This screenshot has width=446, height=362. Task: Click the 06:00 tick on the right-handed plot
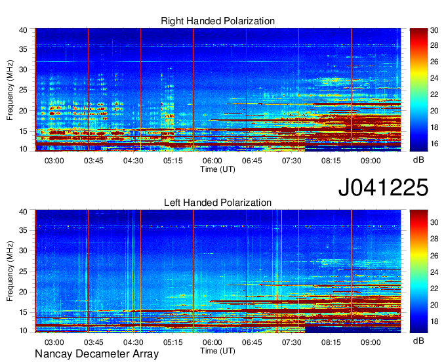point(213,161)
